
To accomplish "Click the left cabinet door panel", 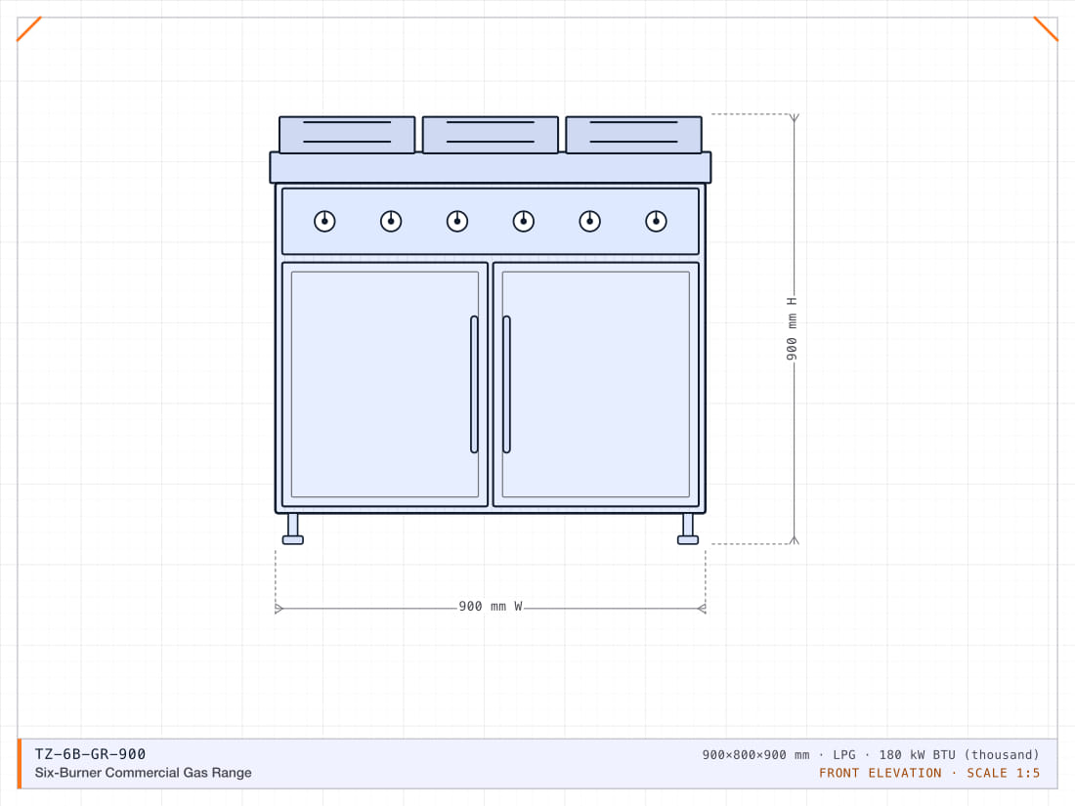I will (385, 385).
